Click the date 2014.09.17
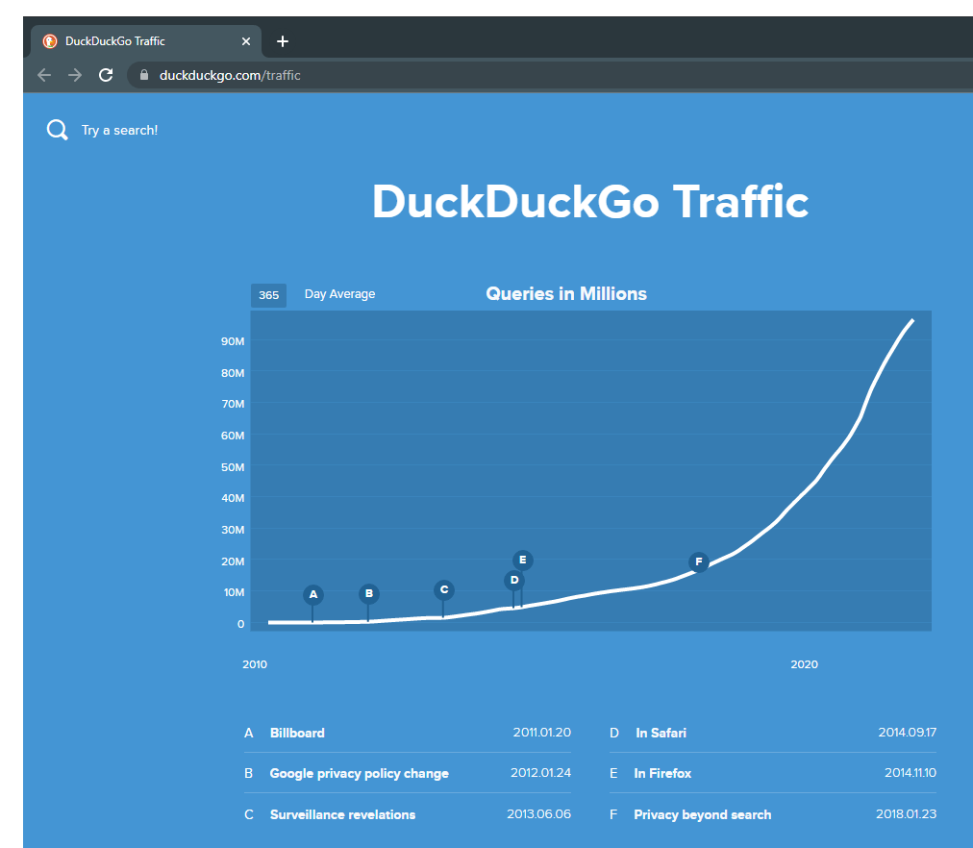 (x=908, y=732)
